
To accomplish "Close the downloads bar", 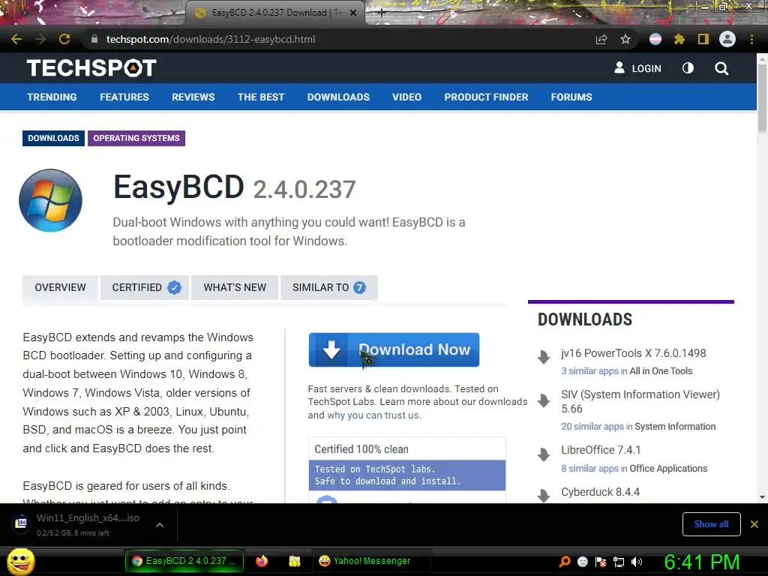I will [x=754, y=524].
